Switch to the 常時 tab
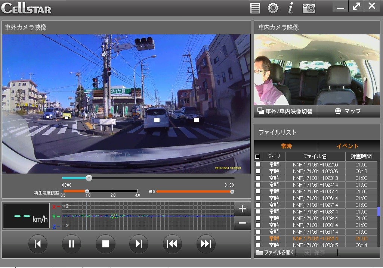The image size is (383, 268). pyautogui.click(x=286, y=146)
